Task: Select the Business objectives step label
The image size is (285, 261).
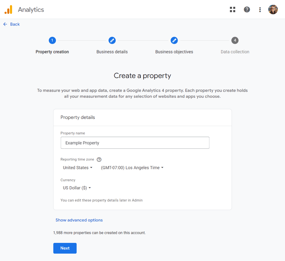Action: pyautogui.click(x=174, y=52)
